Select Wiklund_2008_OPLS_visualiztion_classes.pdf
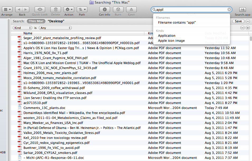Screen dimensions: 252x161 (x=58, y=93)
